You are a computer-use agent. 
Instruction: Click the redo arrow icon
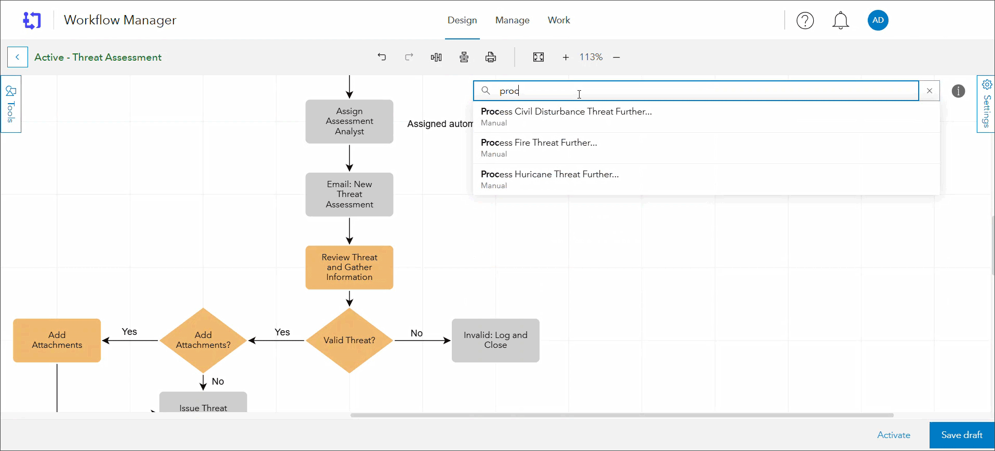click(409, 57)
